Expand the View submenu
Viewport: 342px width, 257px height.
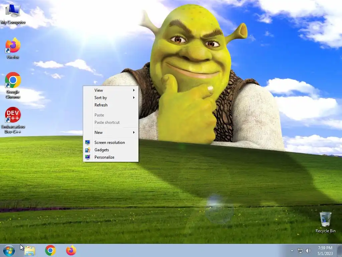point(111,90)
